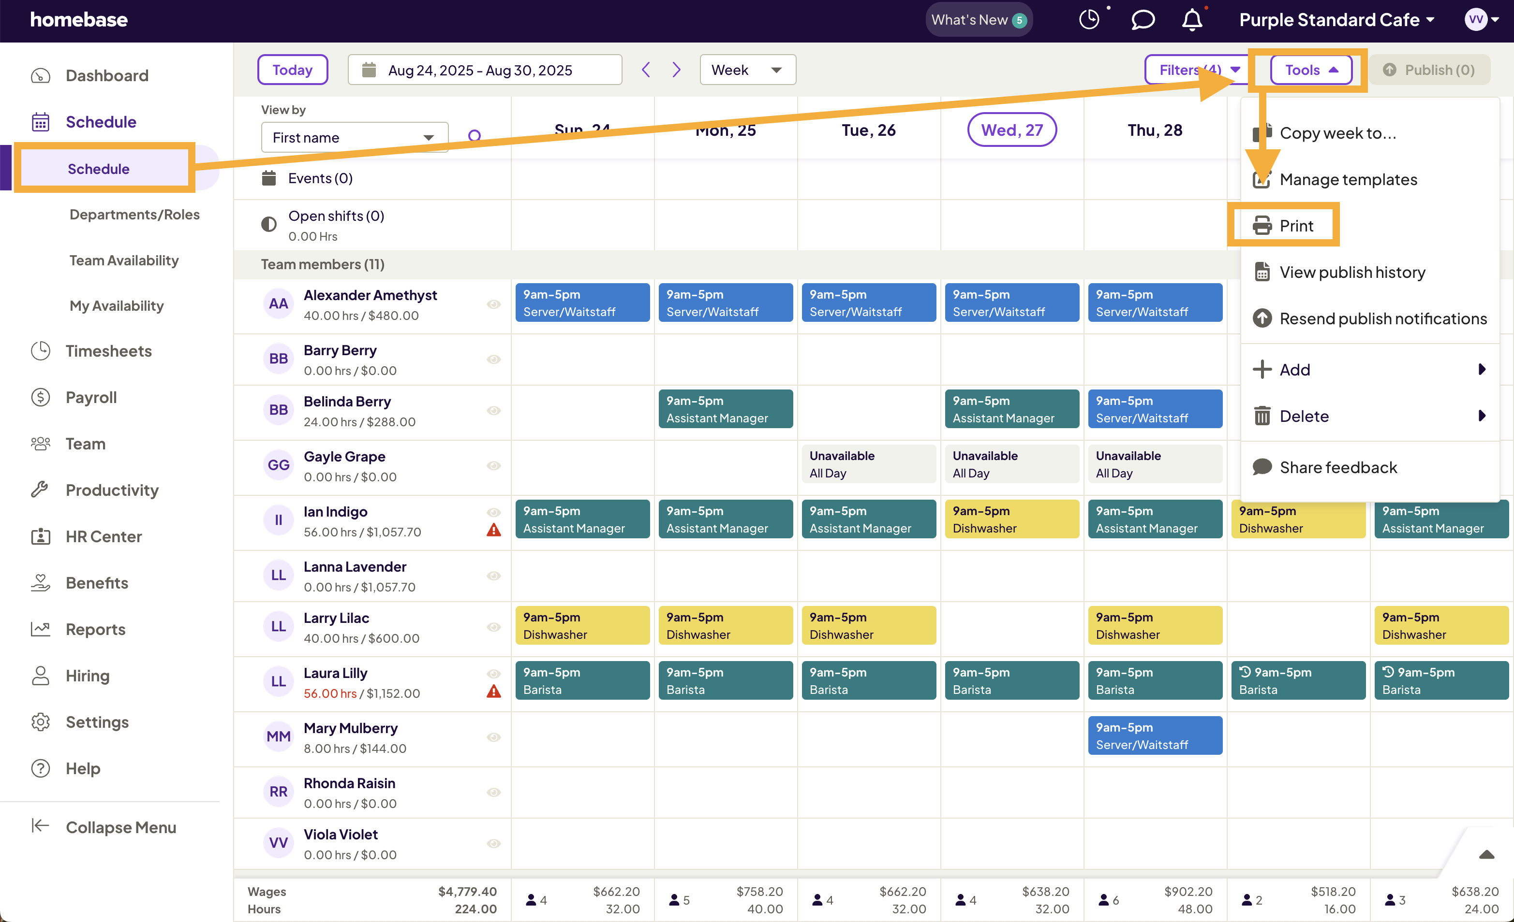
Task: Click the homebase logo
Action: (x=79, y=19)
